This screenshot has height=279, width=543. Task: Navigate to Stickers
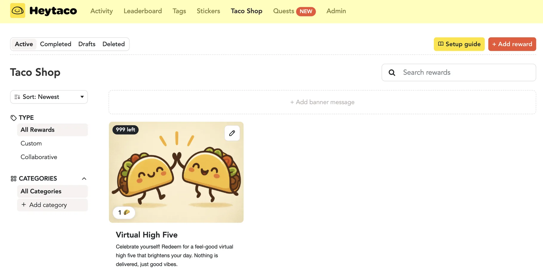point(208,11)
